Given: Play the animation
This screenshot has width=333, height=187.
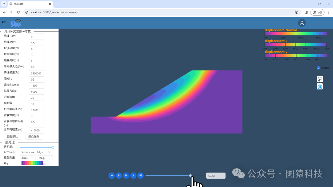Looking at the screenshot, I should tap(126, 175).
